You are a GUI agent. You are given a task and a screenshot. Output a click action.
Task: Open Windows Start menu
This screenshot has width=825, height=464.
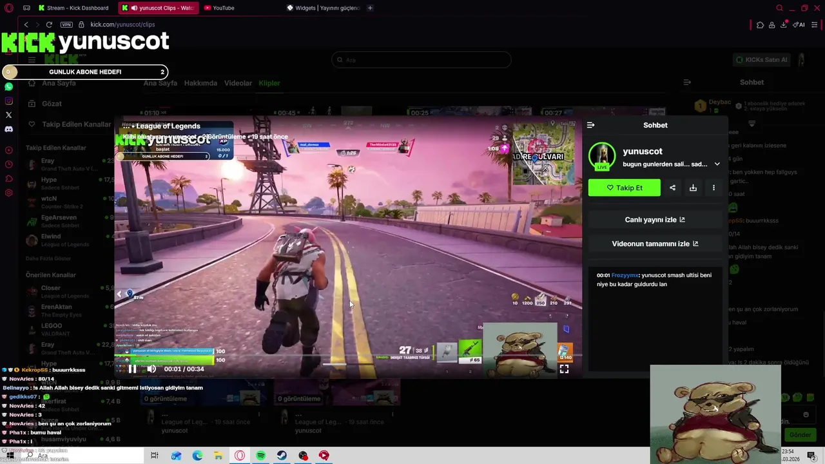point(10,456)
